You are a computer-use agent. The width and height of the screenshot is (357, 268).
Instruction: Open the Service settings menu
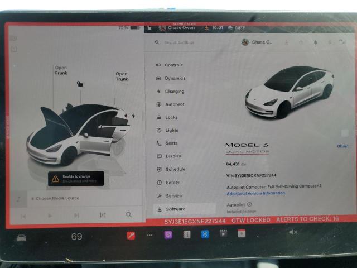point(170,196)
